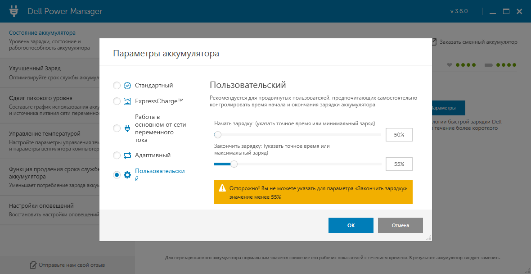Click the dialog resize grip corner

pos(428,237)
